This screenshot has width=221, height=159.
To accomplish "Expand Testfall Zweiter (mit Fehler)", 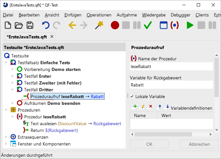I will 12,83.
